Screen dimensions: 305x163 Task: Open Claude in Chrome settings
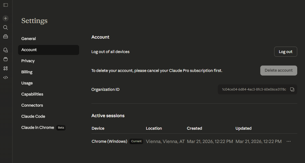tap(38, 127)
